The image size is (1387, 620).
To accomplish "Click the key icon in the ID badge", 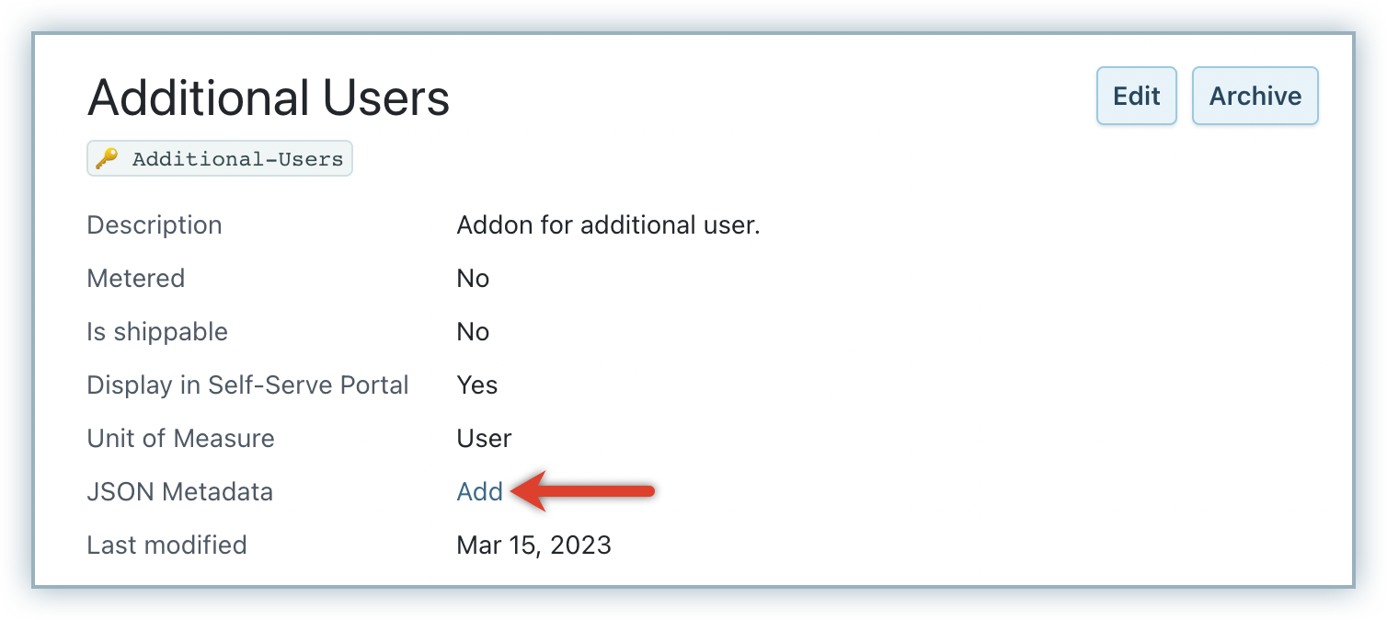I will 107,158.
